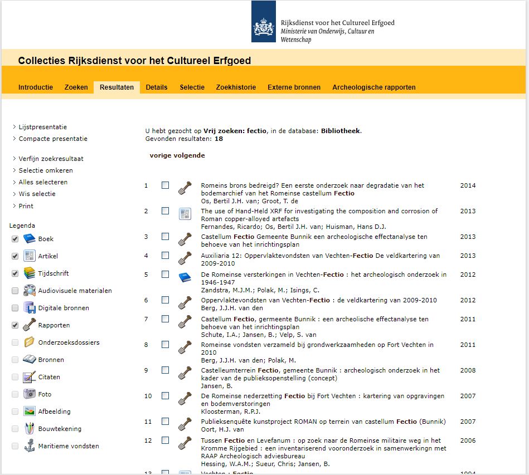The width and height of the screenshot is (529, 475).
Task: Click the Tijdschrift stacked books legend icon
Action: 30,273
